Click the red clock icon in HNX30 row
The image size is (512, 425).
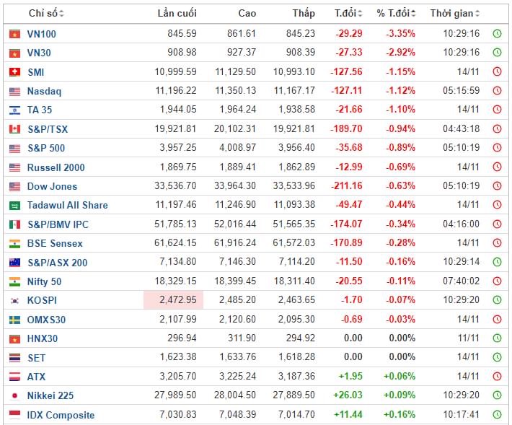[497, 338]
